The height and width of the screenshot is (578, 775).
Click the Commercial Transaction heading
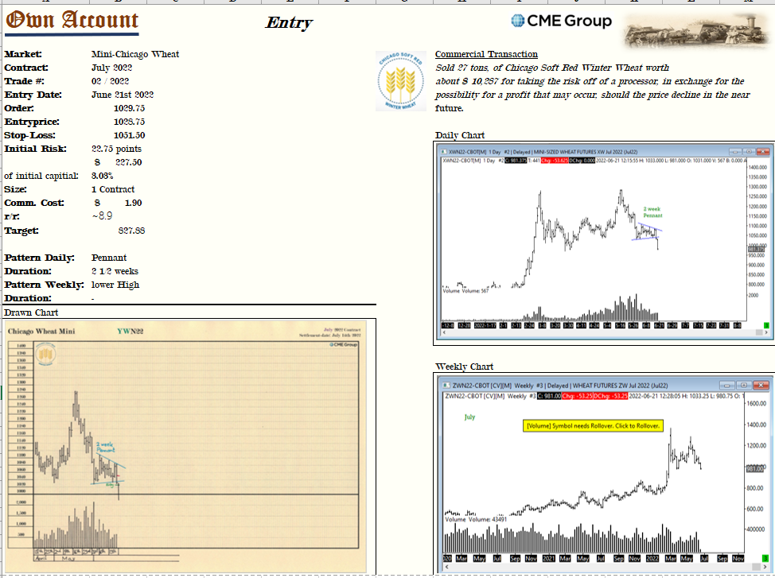pos(486,54)
